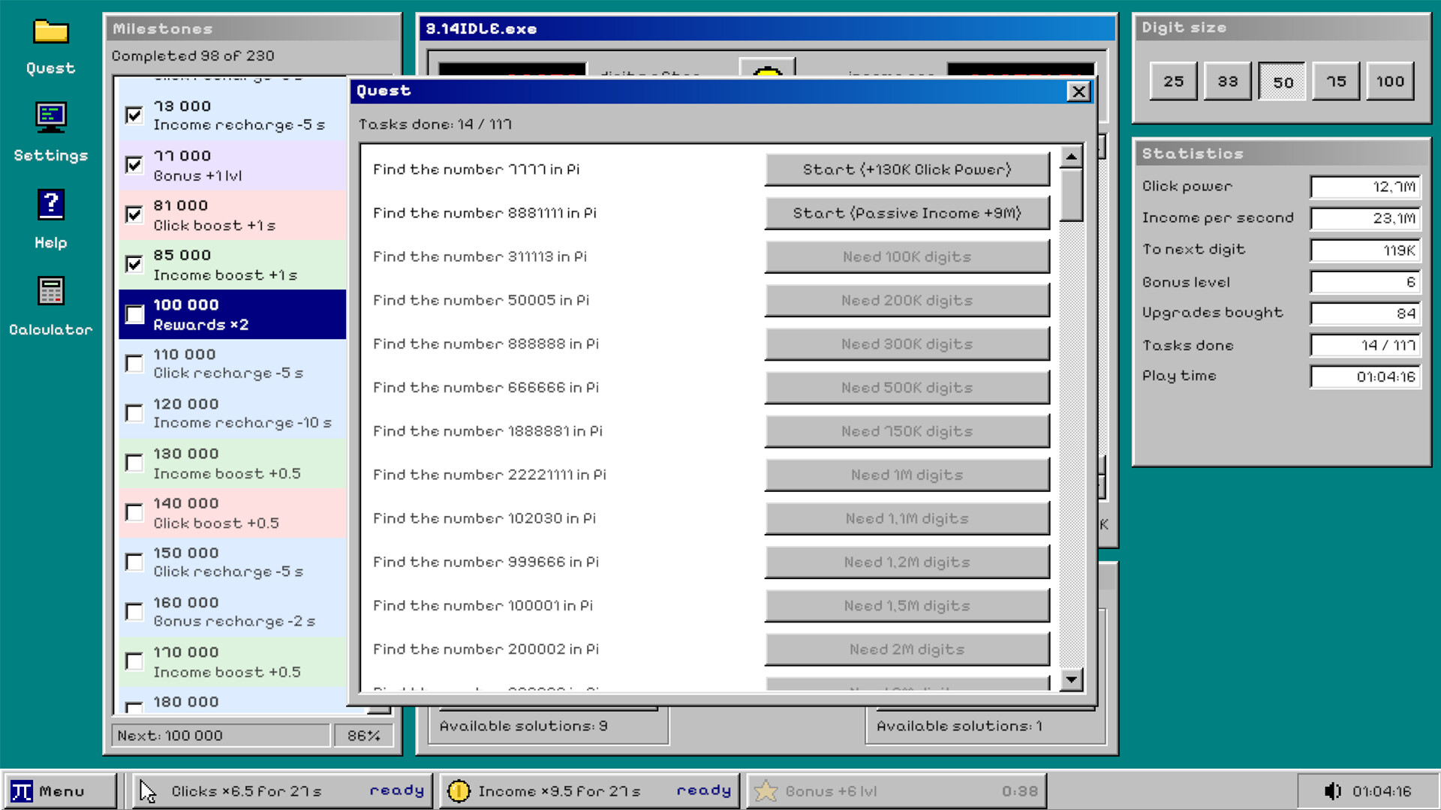Toggle the 81 000 Click boost checkbox

tap(134, 214)
